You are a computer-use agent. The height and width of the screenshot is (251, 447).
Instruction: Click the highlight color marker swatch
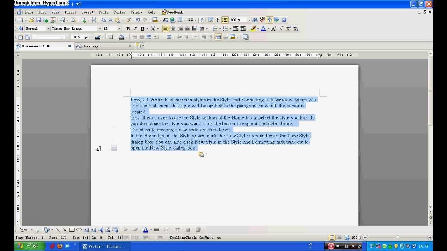[x=253, y=29]
